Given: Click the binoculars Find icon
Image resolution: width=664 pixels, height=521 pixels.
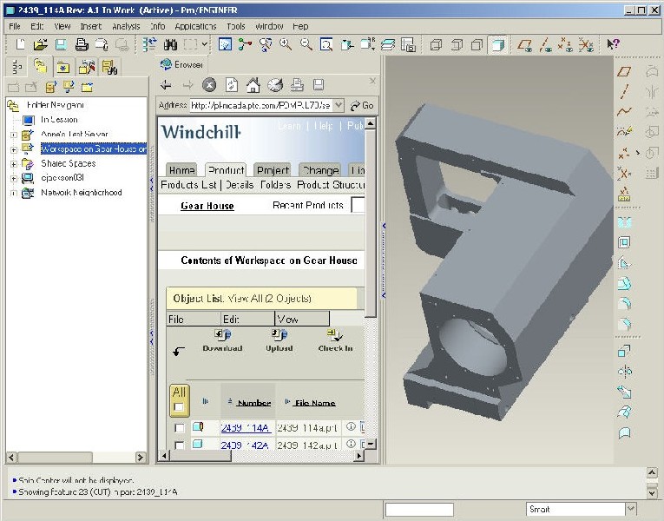Looking at the screenshot, I should (x=170, y=44).
